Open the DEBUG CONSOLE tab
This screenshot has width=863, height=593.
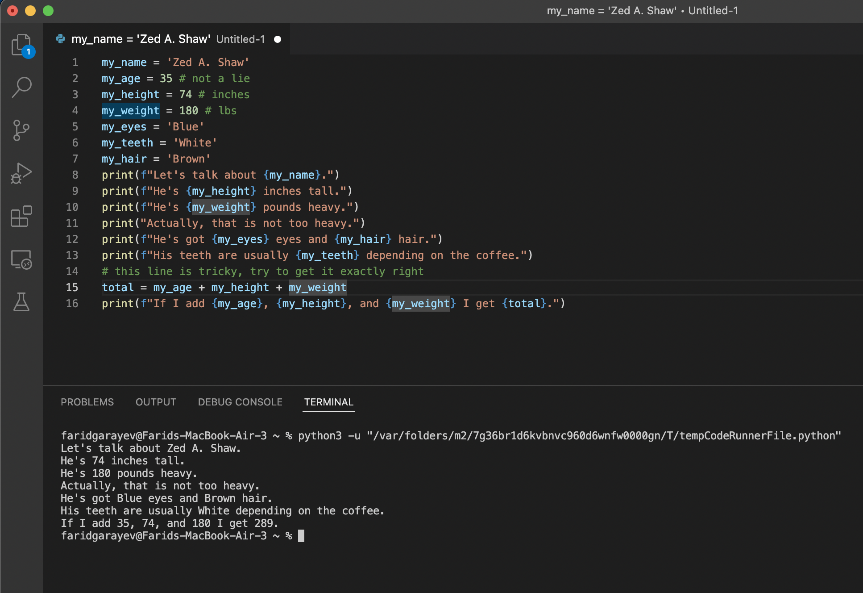click(240, 402)
